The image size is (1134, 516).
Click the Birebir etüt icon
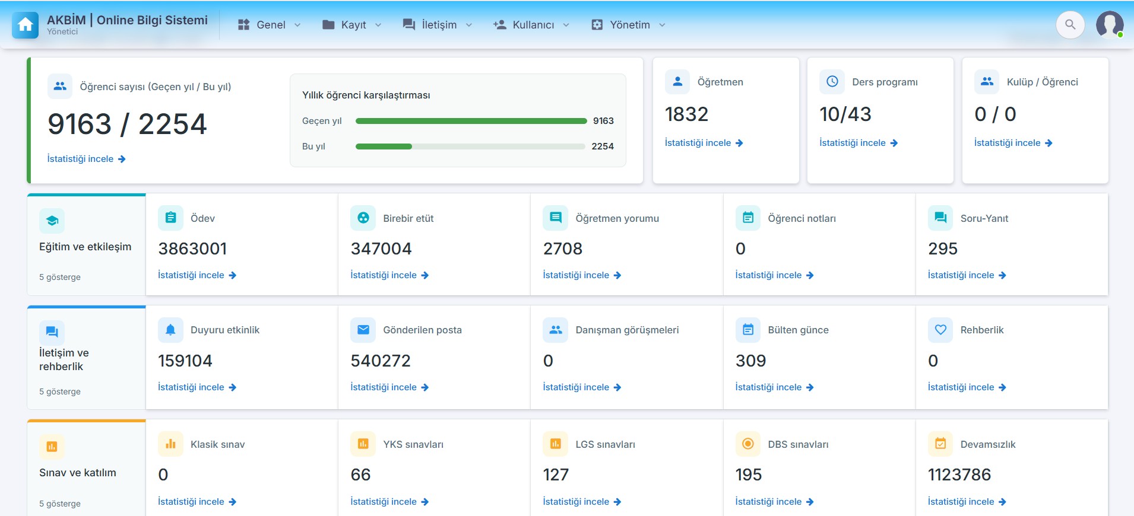coord(363,218)
